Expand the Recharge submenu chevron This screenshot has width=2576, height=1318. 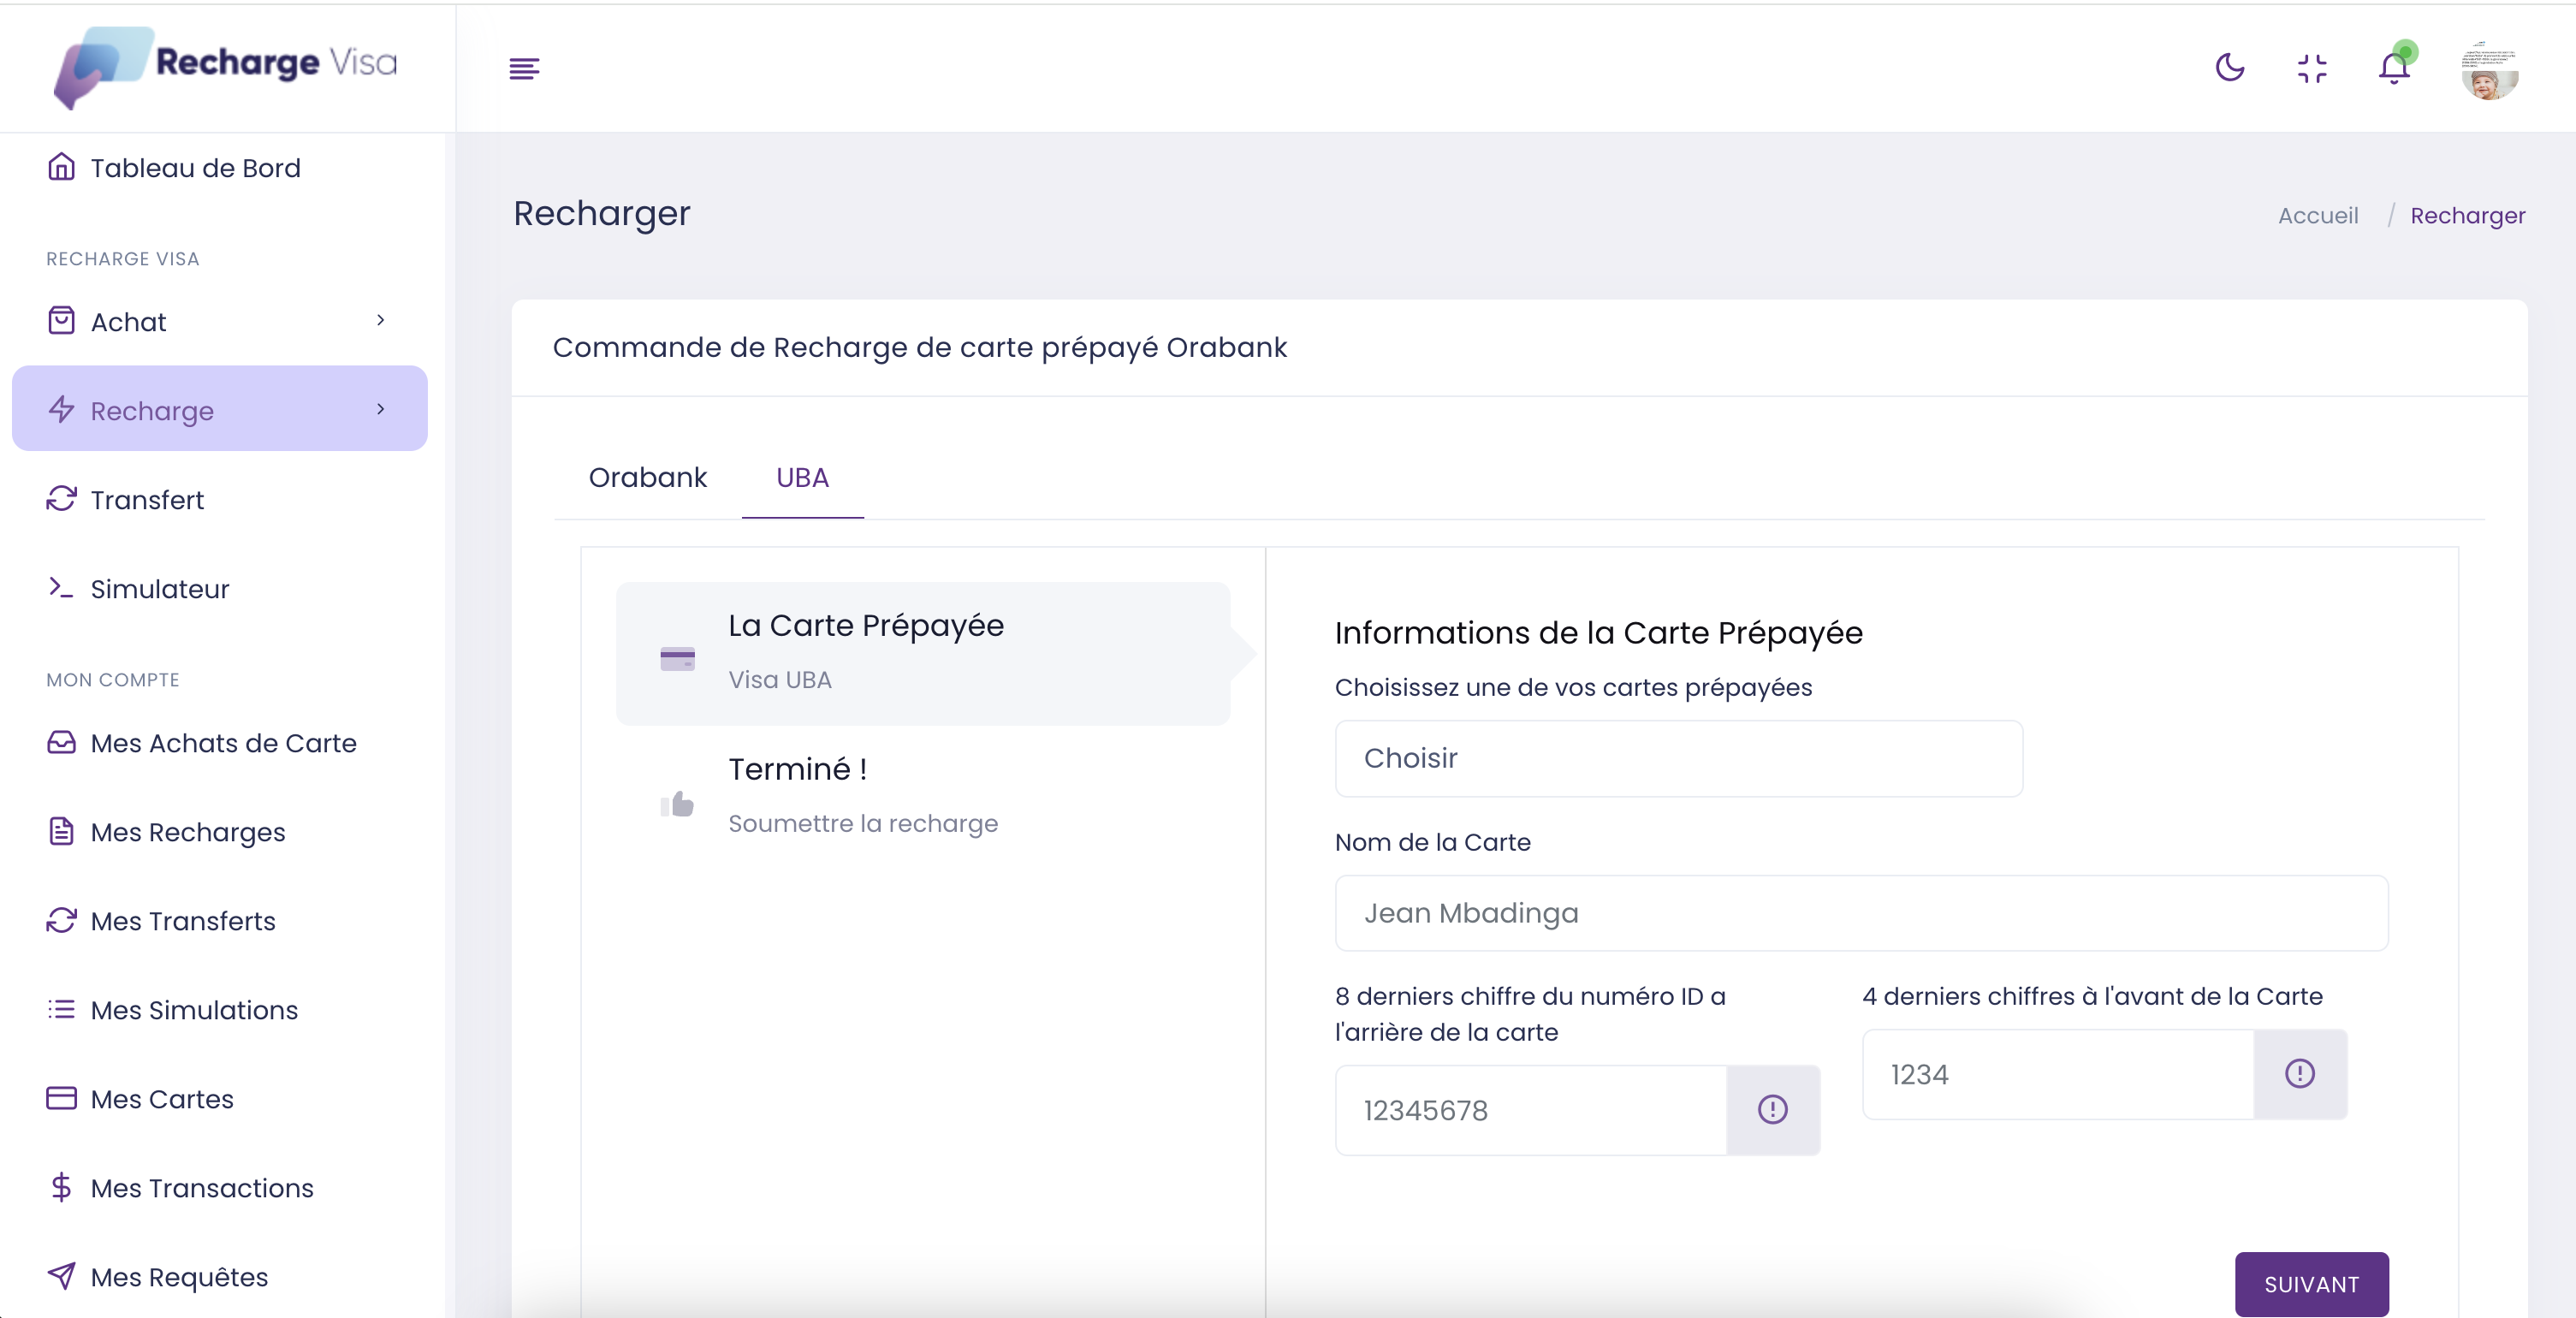(x=380, y=409)
